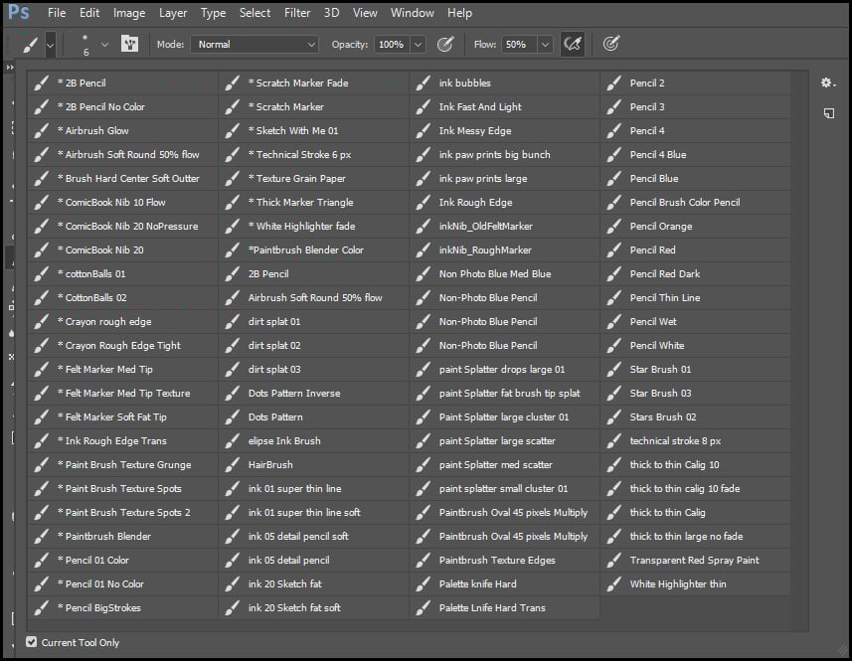Viewport: 852px width, 661px height.
Task: Select the * 2B Pencil preset
Action: [123, 83]
